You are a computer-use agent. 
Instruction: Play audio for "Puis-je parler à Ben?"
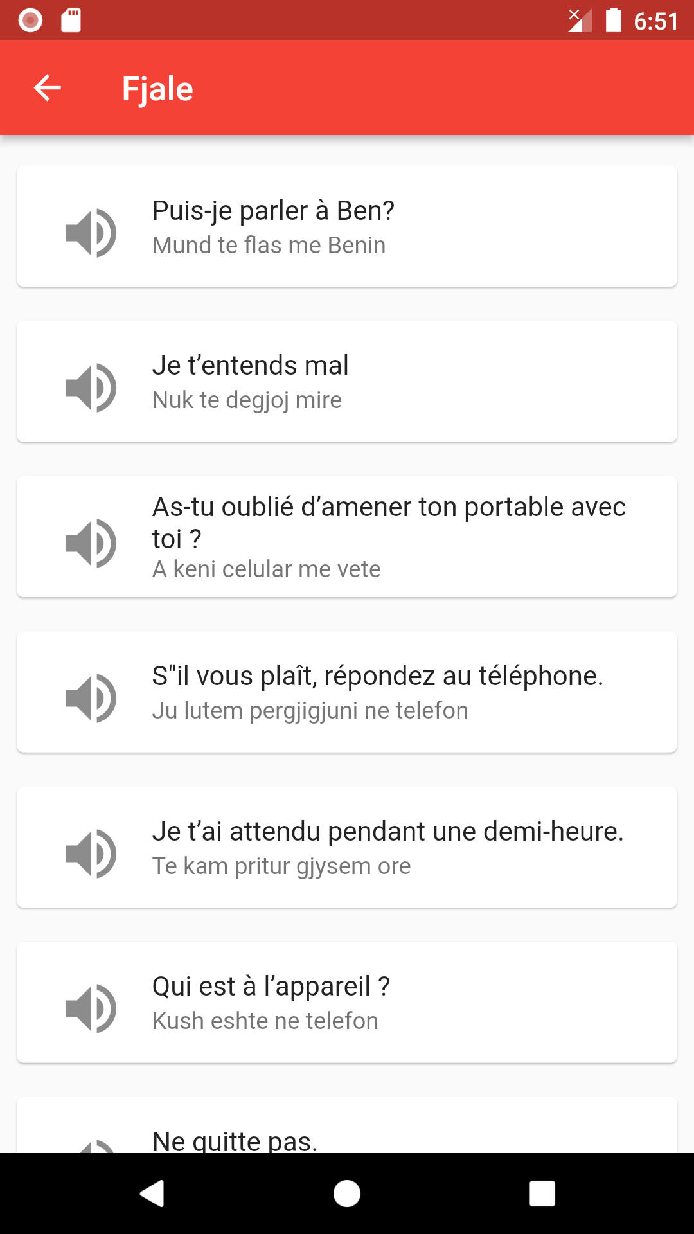pos(91,233)
